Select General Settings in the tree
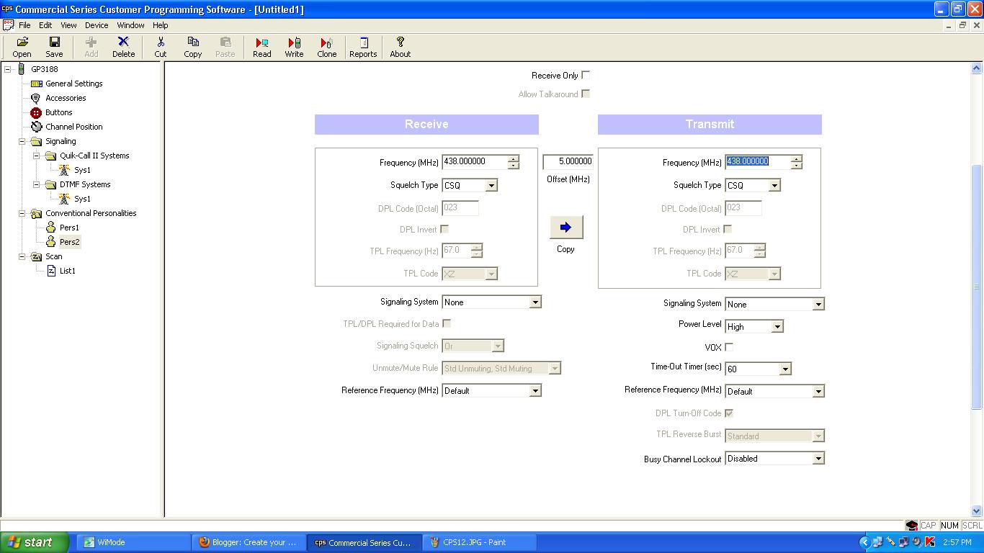984x553 pixels. 73,84
